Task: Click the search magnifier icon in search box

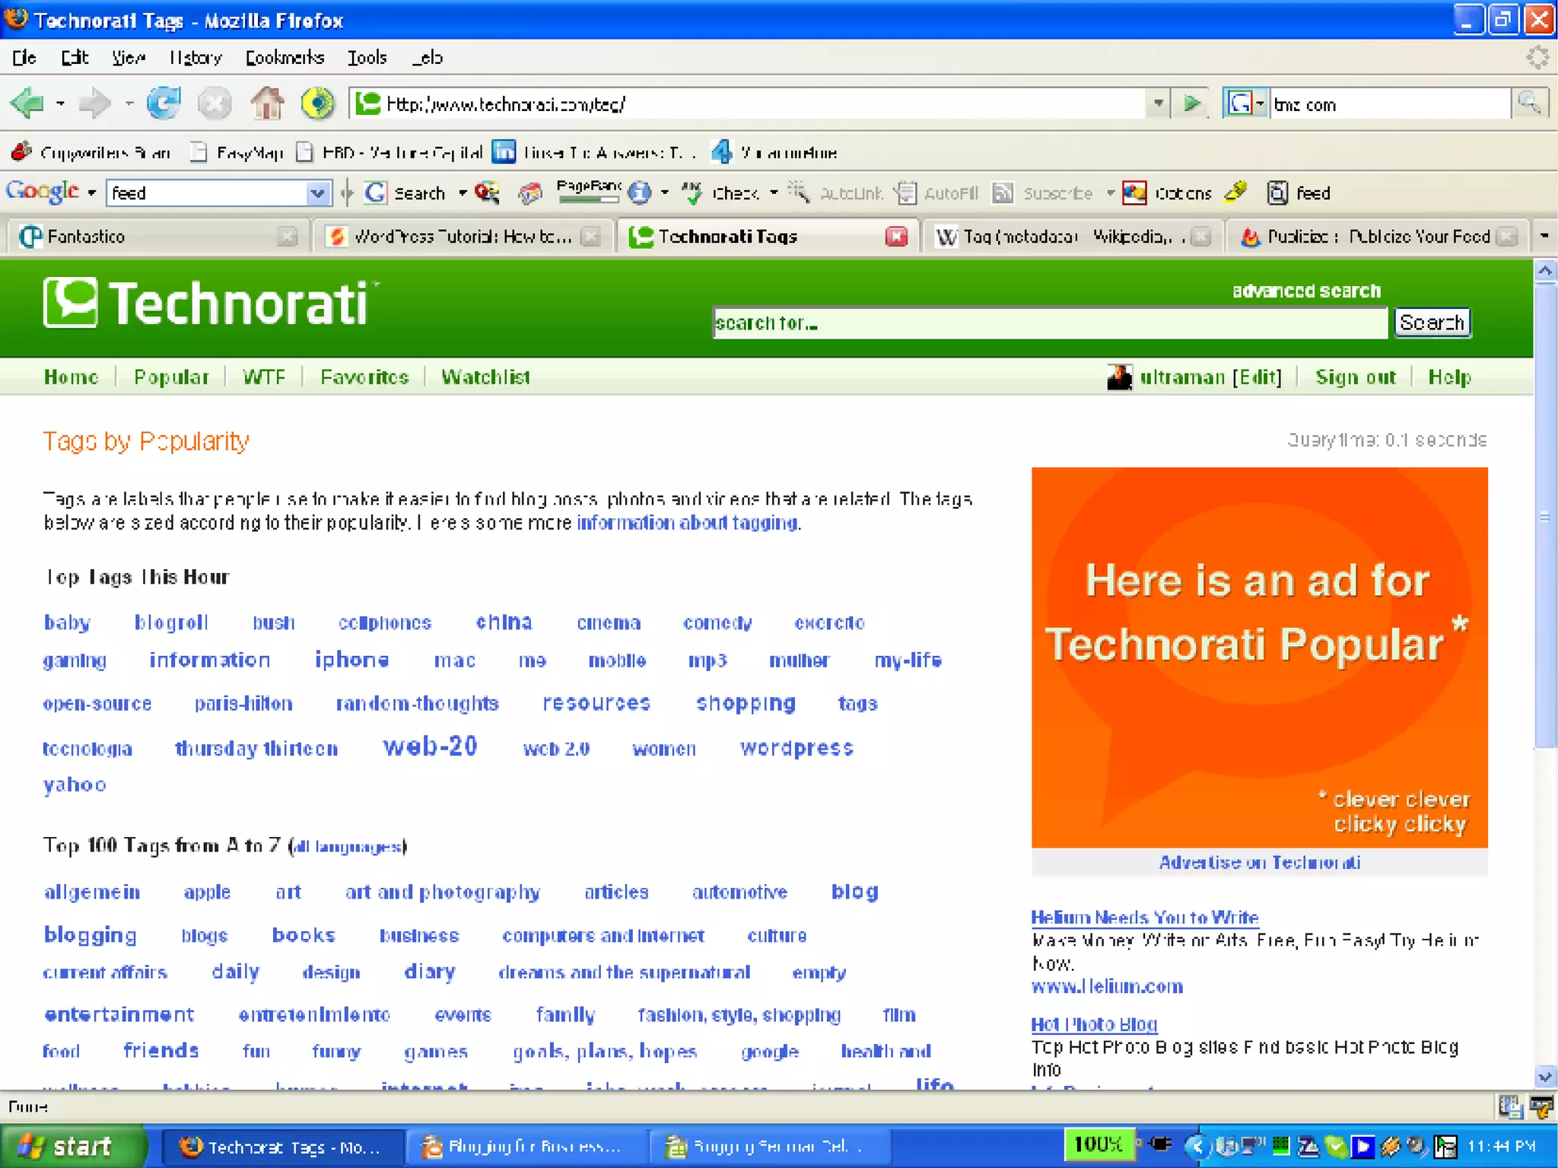Action: [1529, 103]
